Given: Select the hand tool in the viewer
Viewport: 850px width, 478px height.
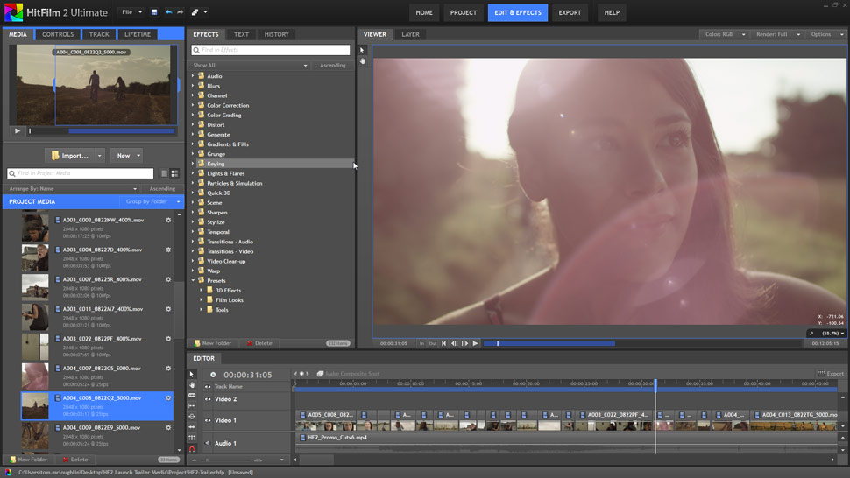Looking at the screenshot, I should pos(362,60).
